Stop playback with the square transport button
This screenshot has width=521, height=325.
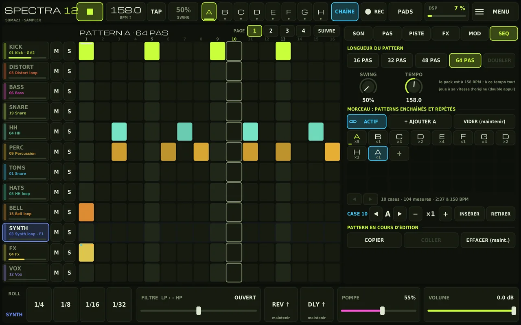point(90,11)
